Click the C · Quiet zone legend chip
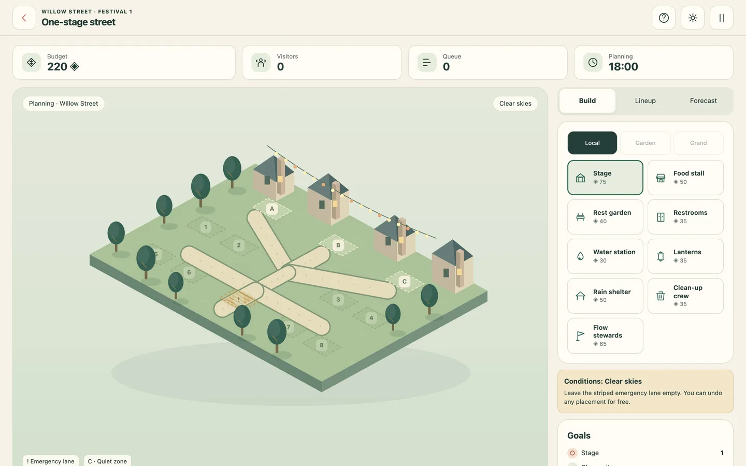The height and width of the screenshot is (466, 746). 107,461
